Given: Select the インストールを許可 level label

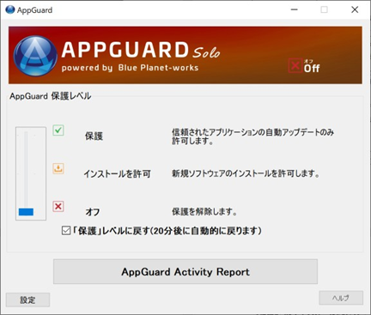Looking at the screenshot, I should click(x=117, y=173).
